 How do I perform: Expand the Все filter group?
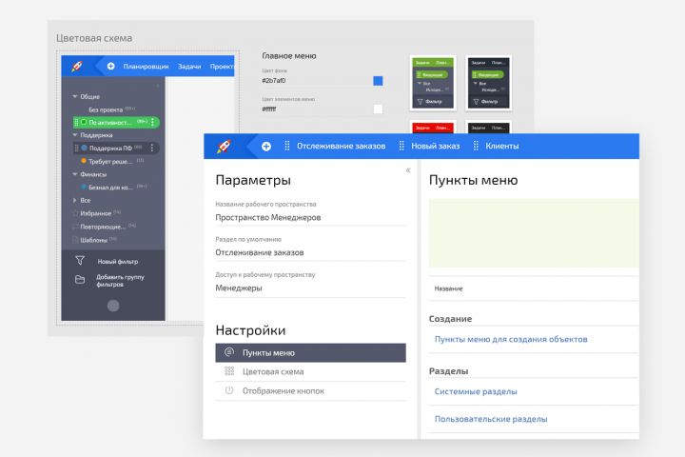click(75, 200)
